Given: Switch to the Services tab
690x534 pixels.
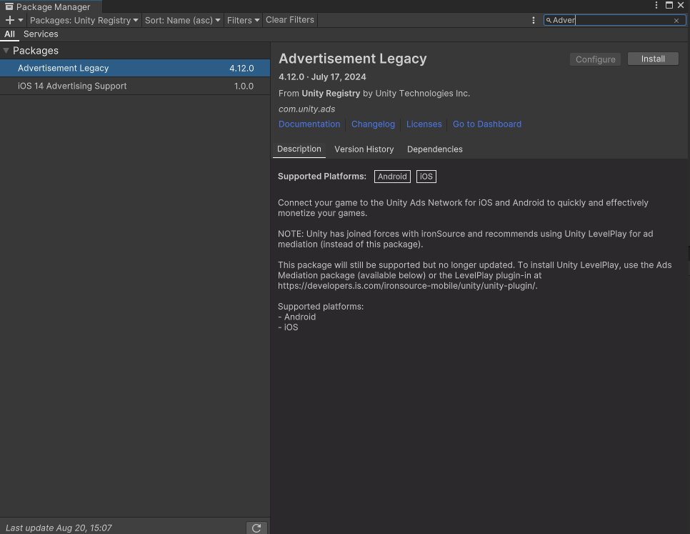Looking at the screenshot, I should click(41, 34).
